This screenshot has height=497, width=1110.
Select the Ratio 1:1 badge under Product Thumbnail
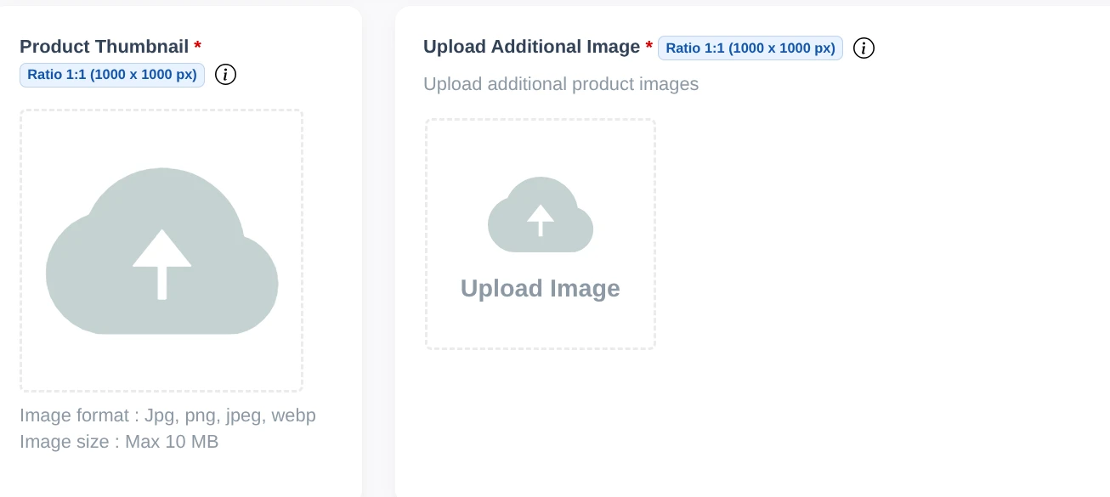[x=112, y=75]
